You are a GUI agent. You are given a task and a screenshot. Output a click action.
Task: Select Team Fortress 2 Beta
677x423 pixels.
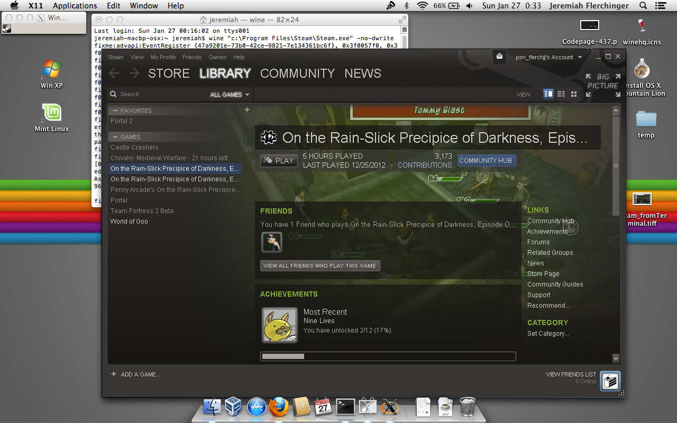click(x=142, y=211)
